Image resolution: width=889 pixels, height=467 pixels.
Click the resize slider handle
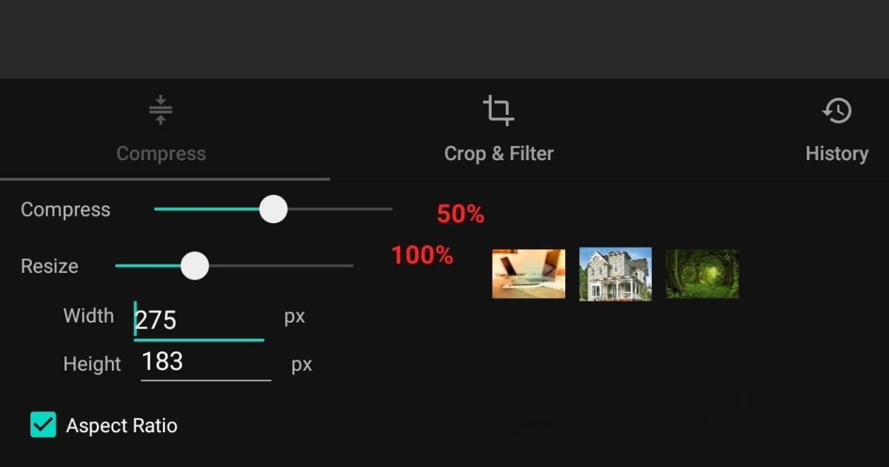[194, 265]
